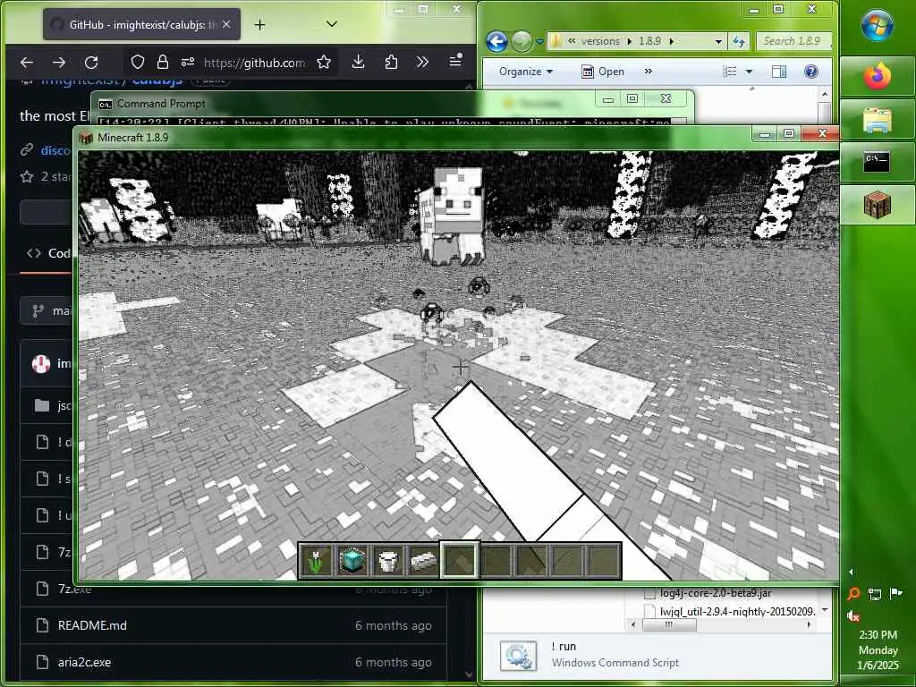Click the Search 1.8.9 field
This screenshot has height=687, width=916.
click(793, 41)
